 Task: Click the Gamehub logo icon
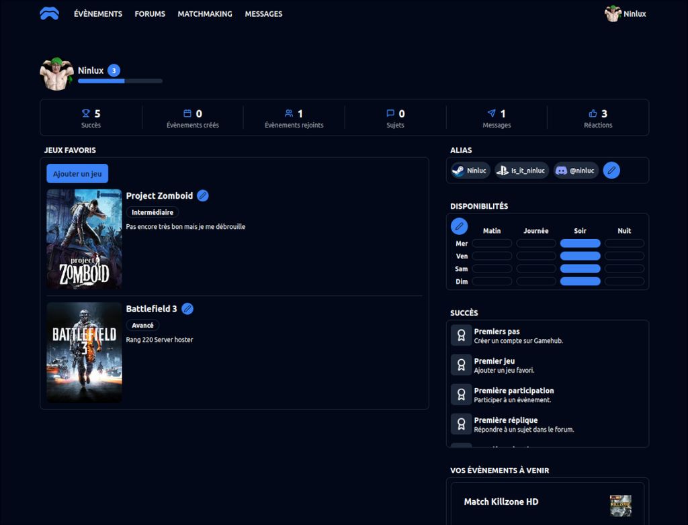point(49,13)
